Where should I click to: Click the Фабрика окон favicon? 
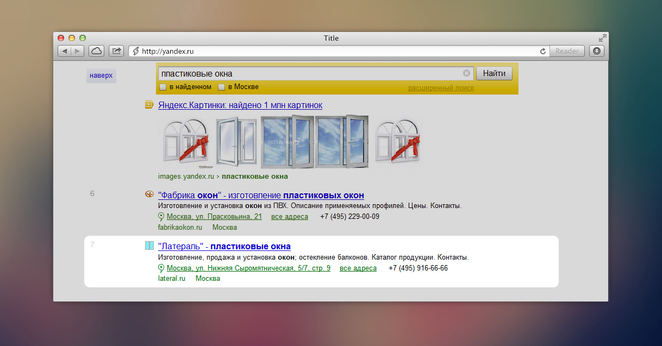click(149, 194)
